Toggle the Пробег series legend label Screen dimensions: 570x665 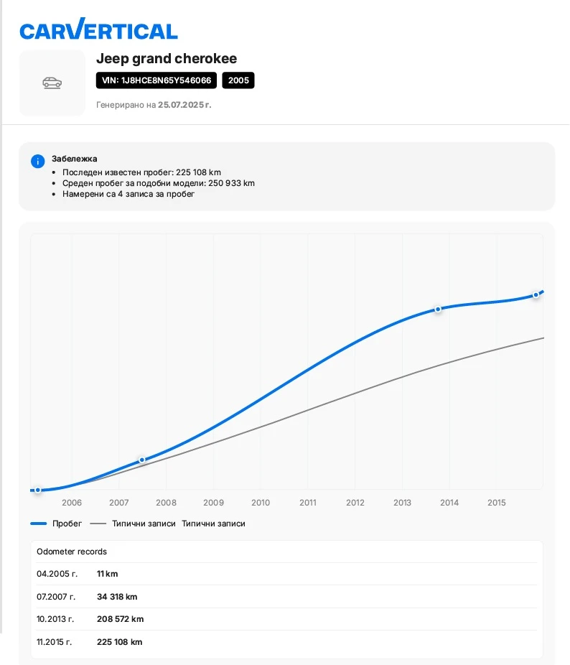67,524
